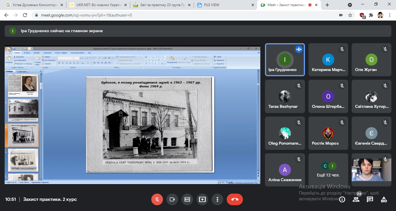Open the Дизайн ribbon tab in PowerPoint

37,53
